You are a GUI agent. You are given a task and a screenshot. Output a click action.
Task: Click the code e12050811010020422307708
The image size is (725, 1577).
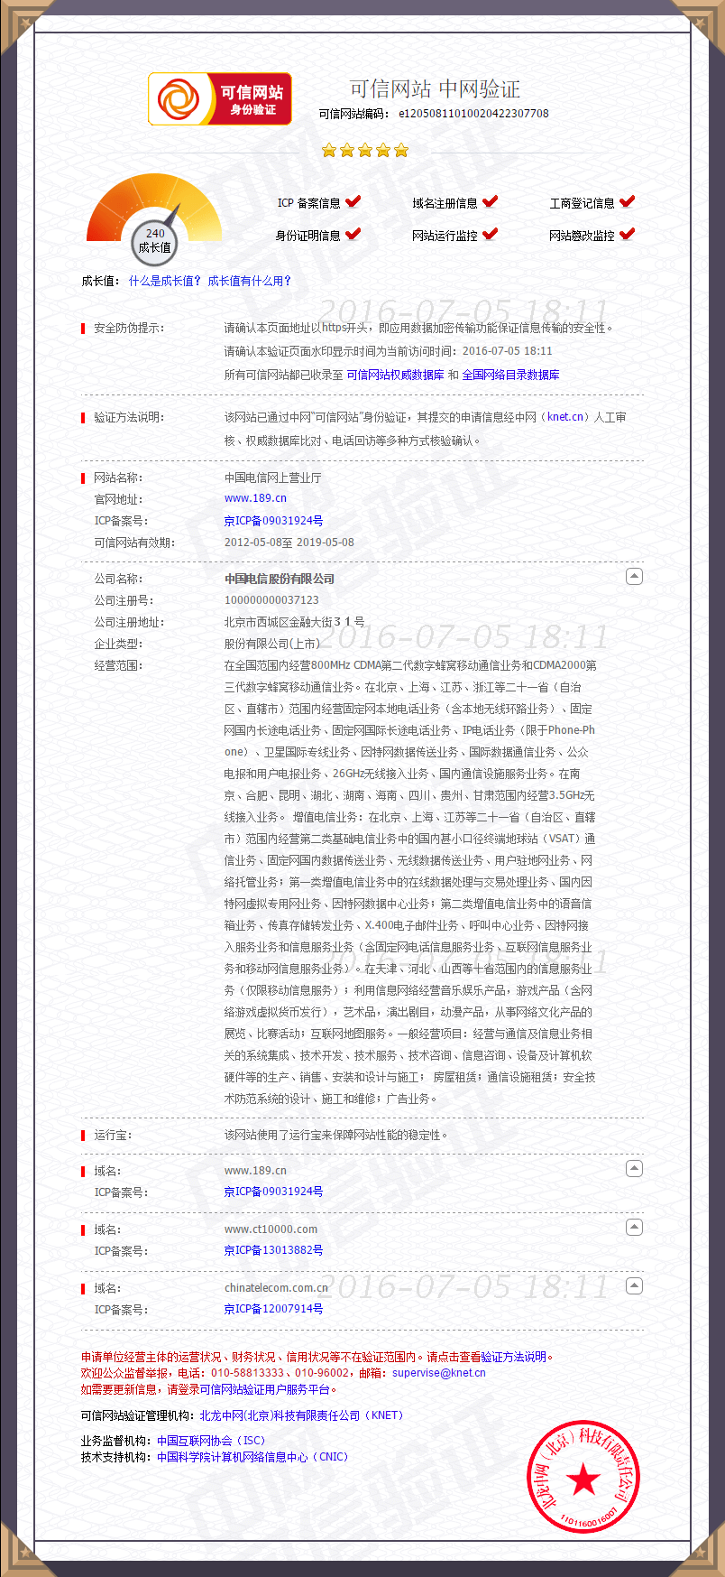point(473,114)
